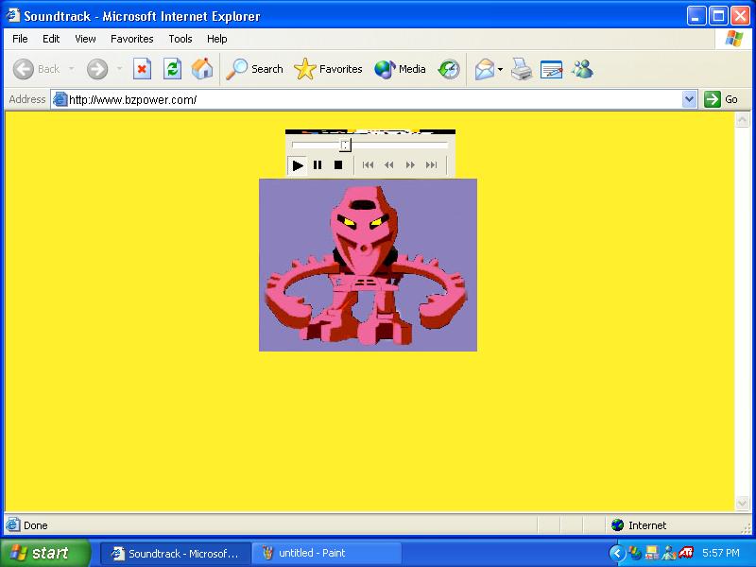Open the Favorites menu

click(x=131, y=39)
